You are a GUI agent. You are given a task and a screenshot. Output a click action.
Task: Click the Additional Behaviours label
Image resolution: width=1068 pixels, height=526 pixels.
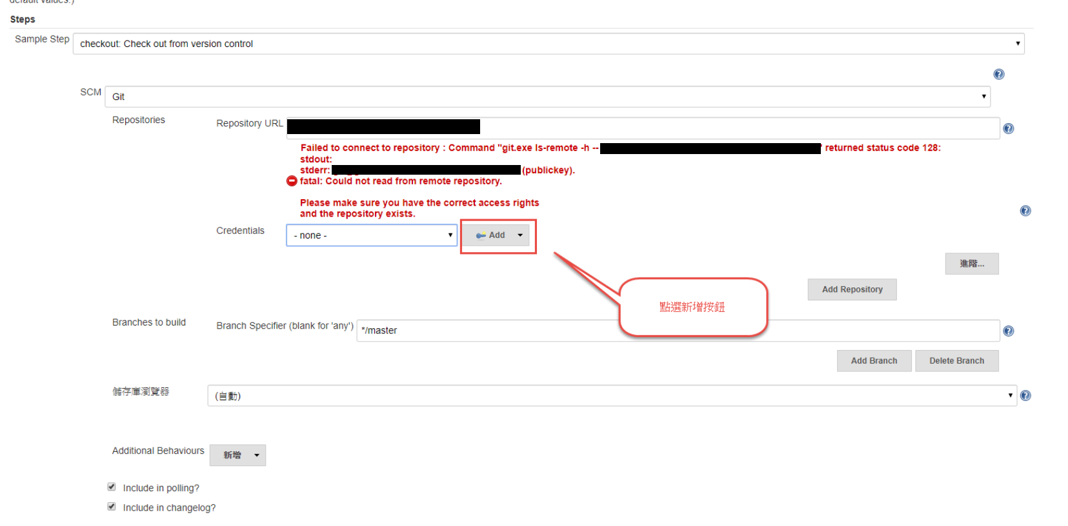tap(158, 451)
